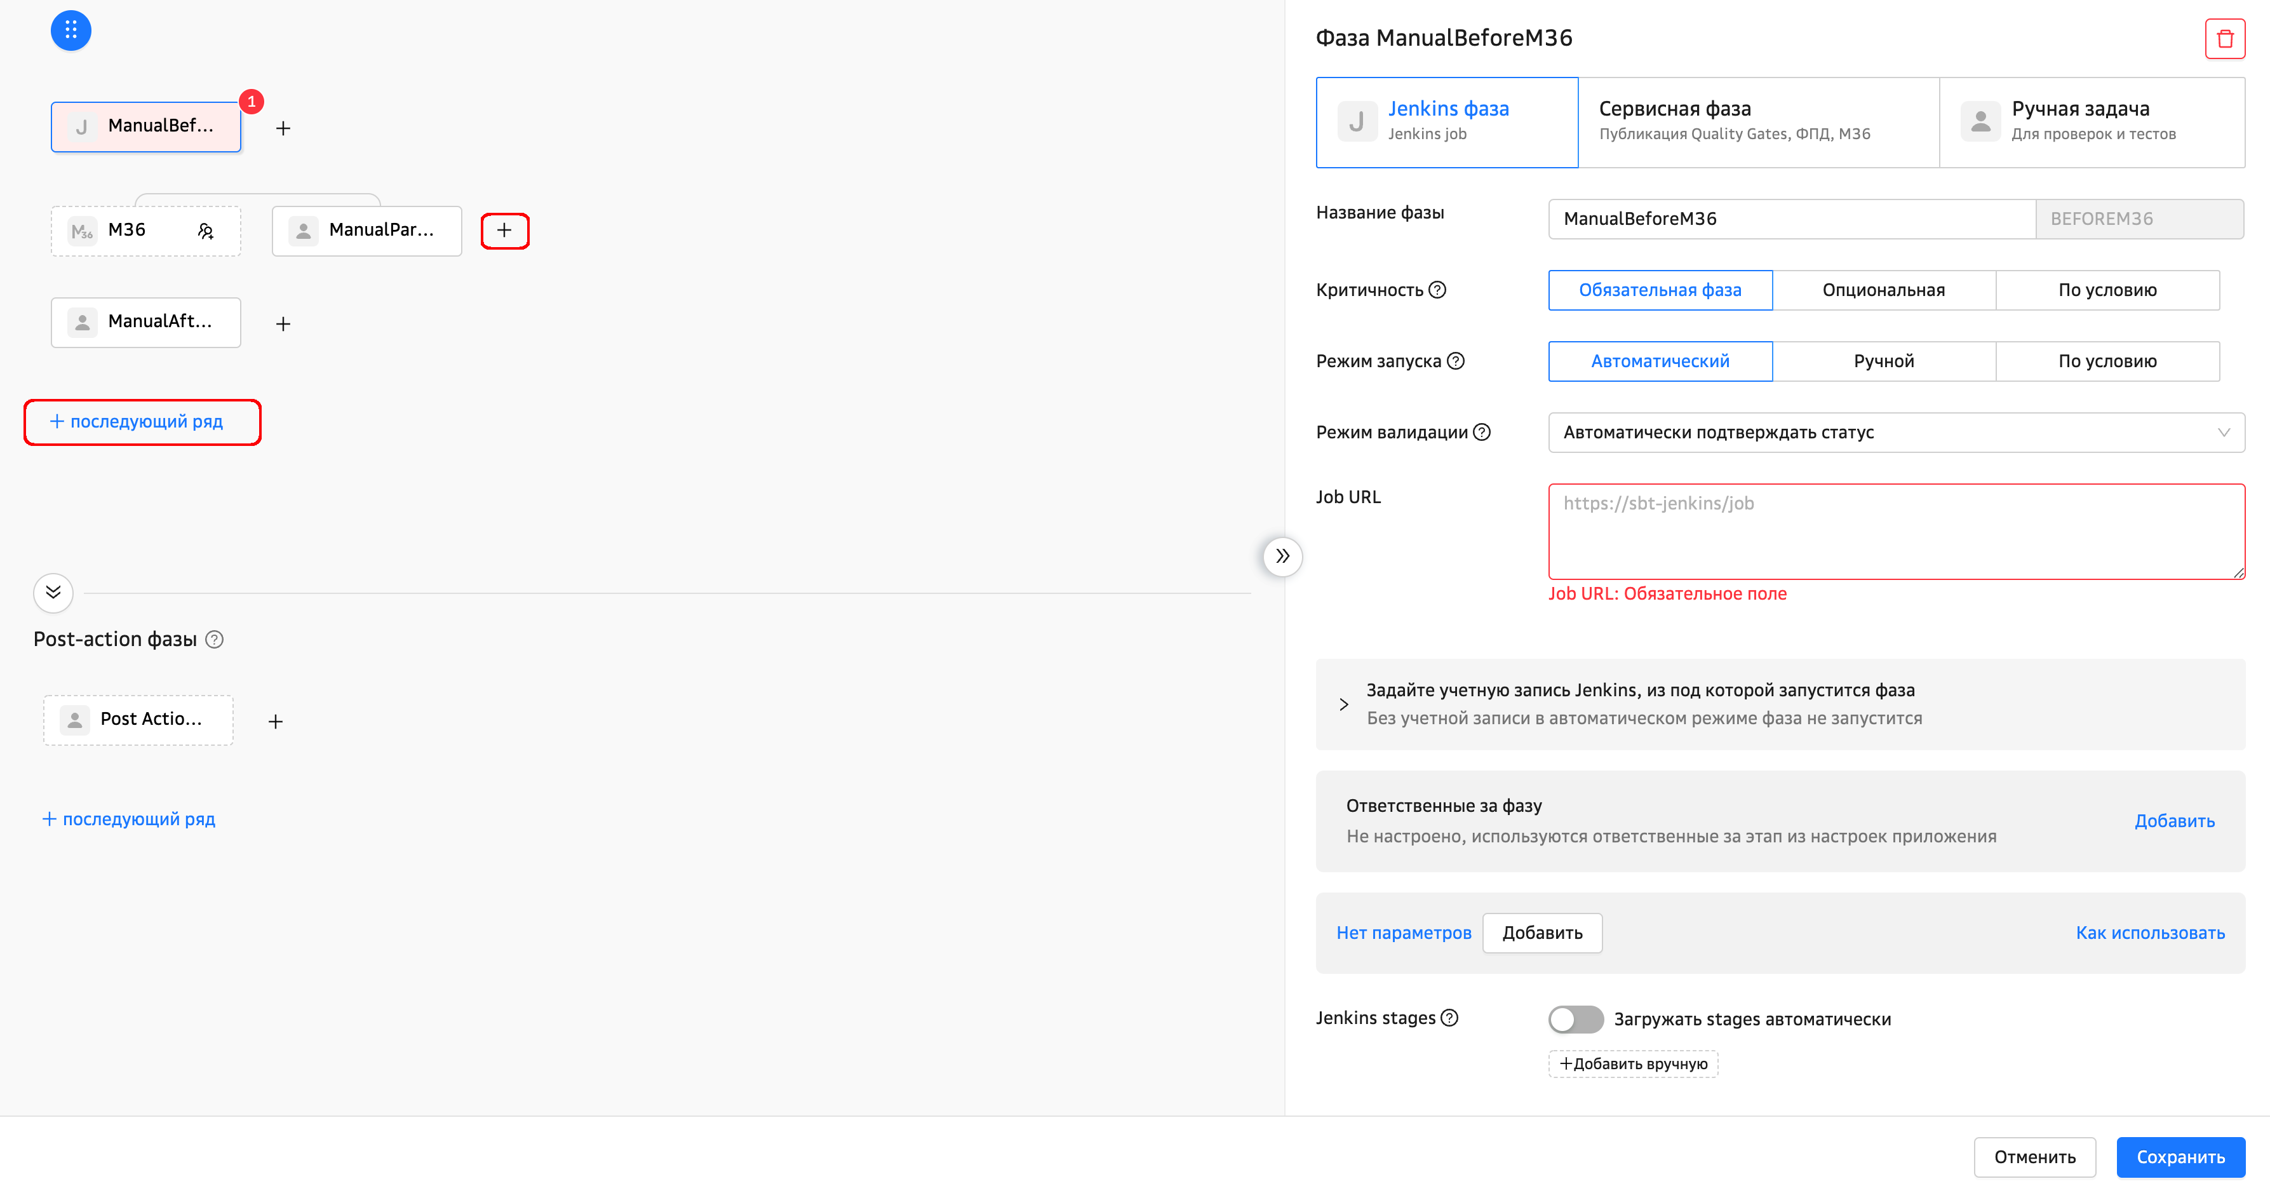Delete phase with red trash icon
Image resolution: width=2270 pixels, height=1193 pixels.
tap(2224, 39)
